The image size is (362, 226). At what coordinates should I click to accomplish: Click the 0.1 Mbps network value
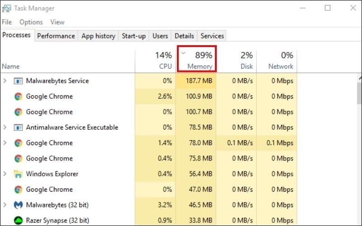[280, 143]
